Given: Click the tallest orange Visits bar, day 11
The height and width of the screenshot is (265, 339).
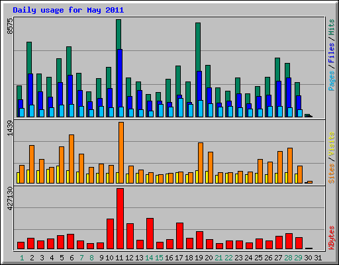Looking at the screenshot, I should click(x=121, y=152).
